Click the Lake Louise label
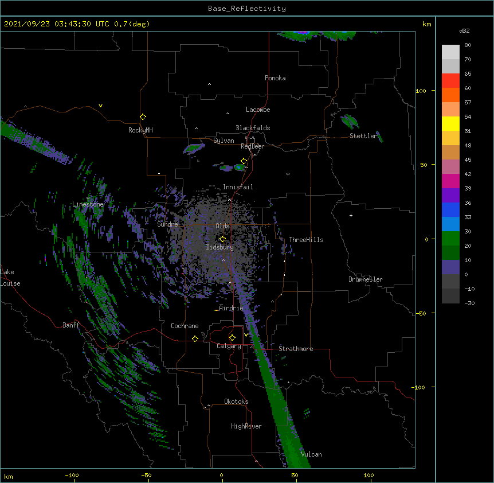This screenshot has width=494, height=483. 10,278
